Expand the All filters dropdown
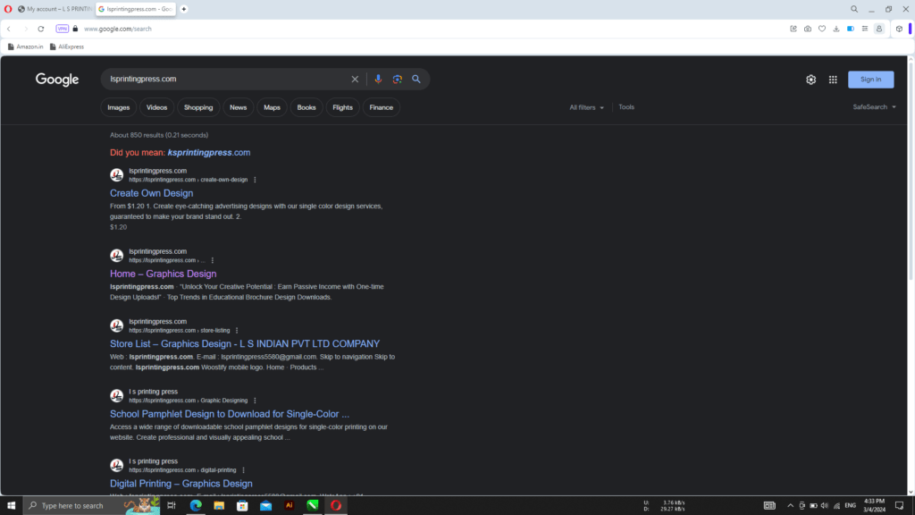 (x=586, y=107)
